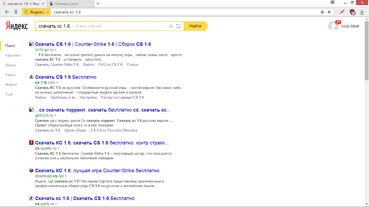
Task: Select 'Маркет' in left sidebar
Action: coord(11,85)
